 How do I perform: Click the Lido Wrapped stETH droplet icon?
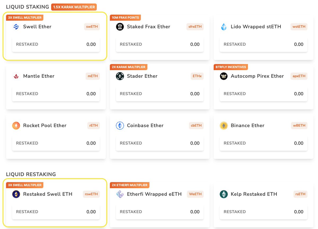click(x=224, y=27)
